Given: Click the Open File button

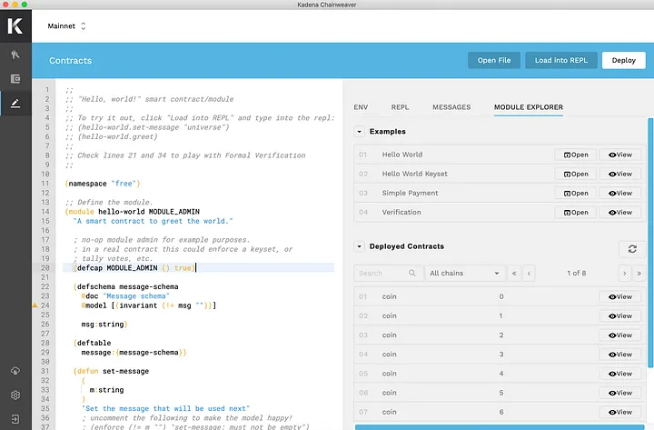Looking at the screenshot, I should click(x=494, y=60).
